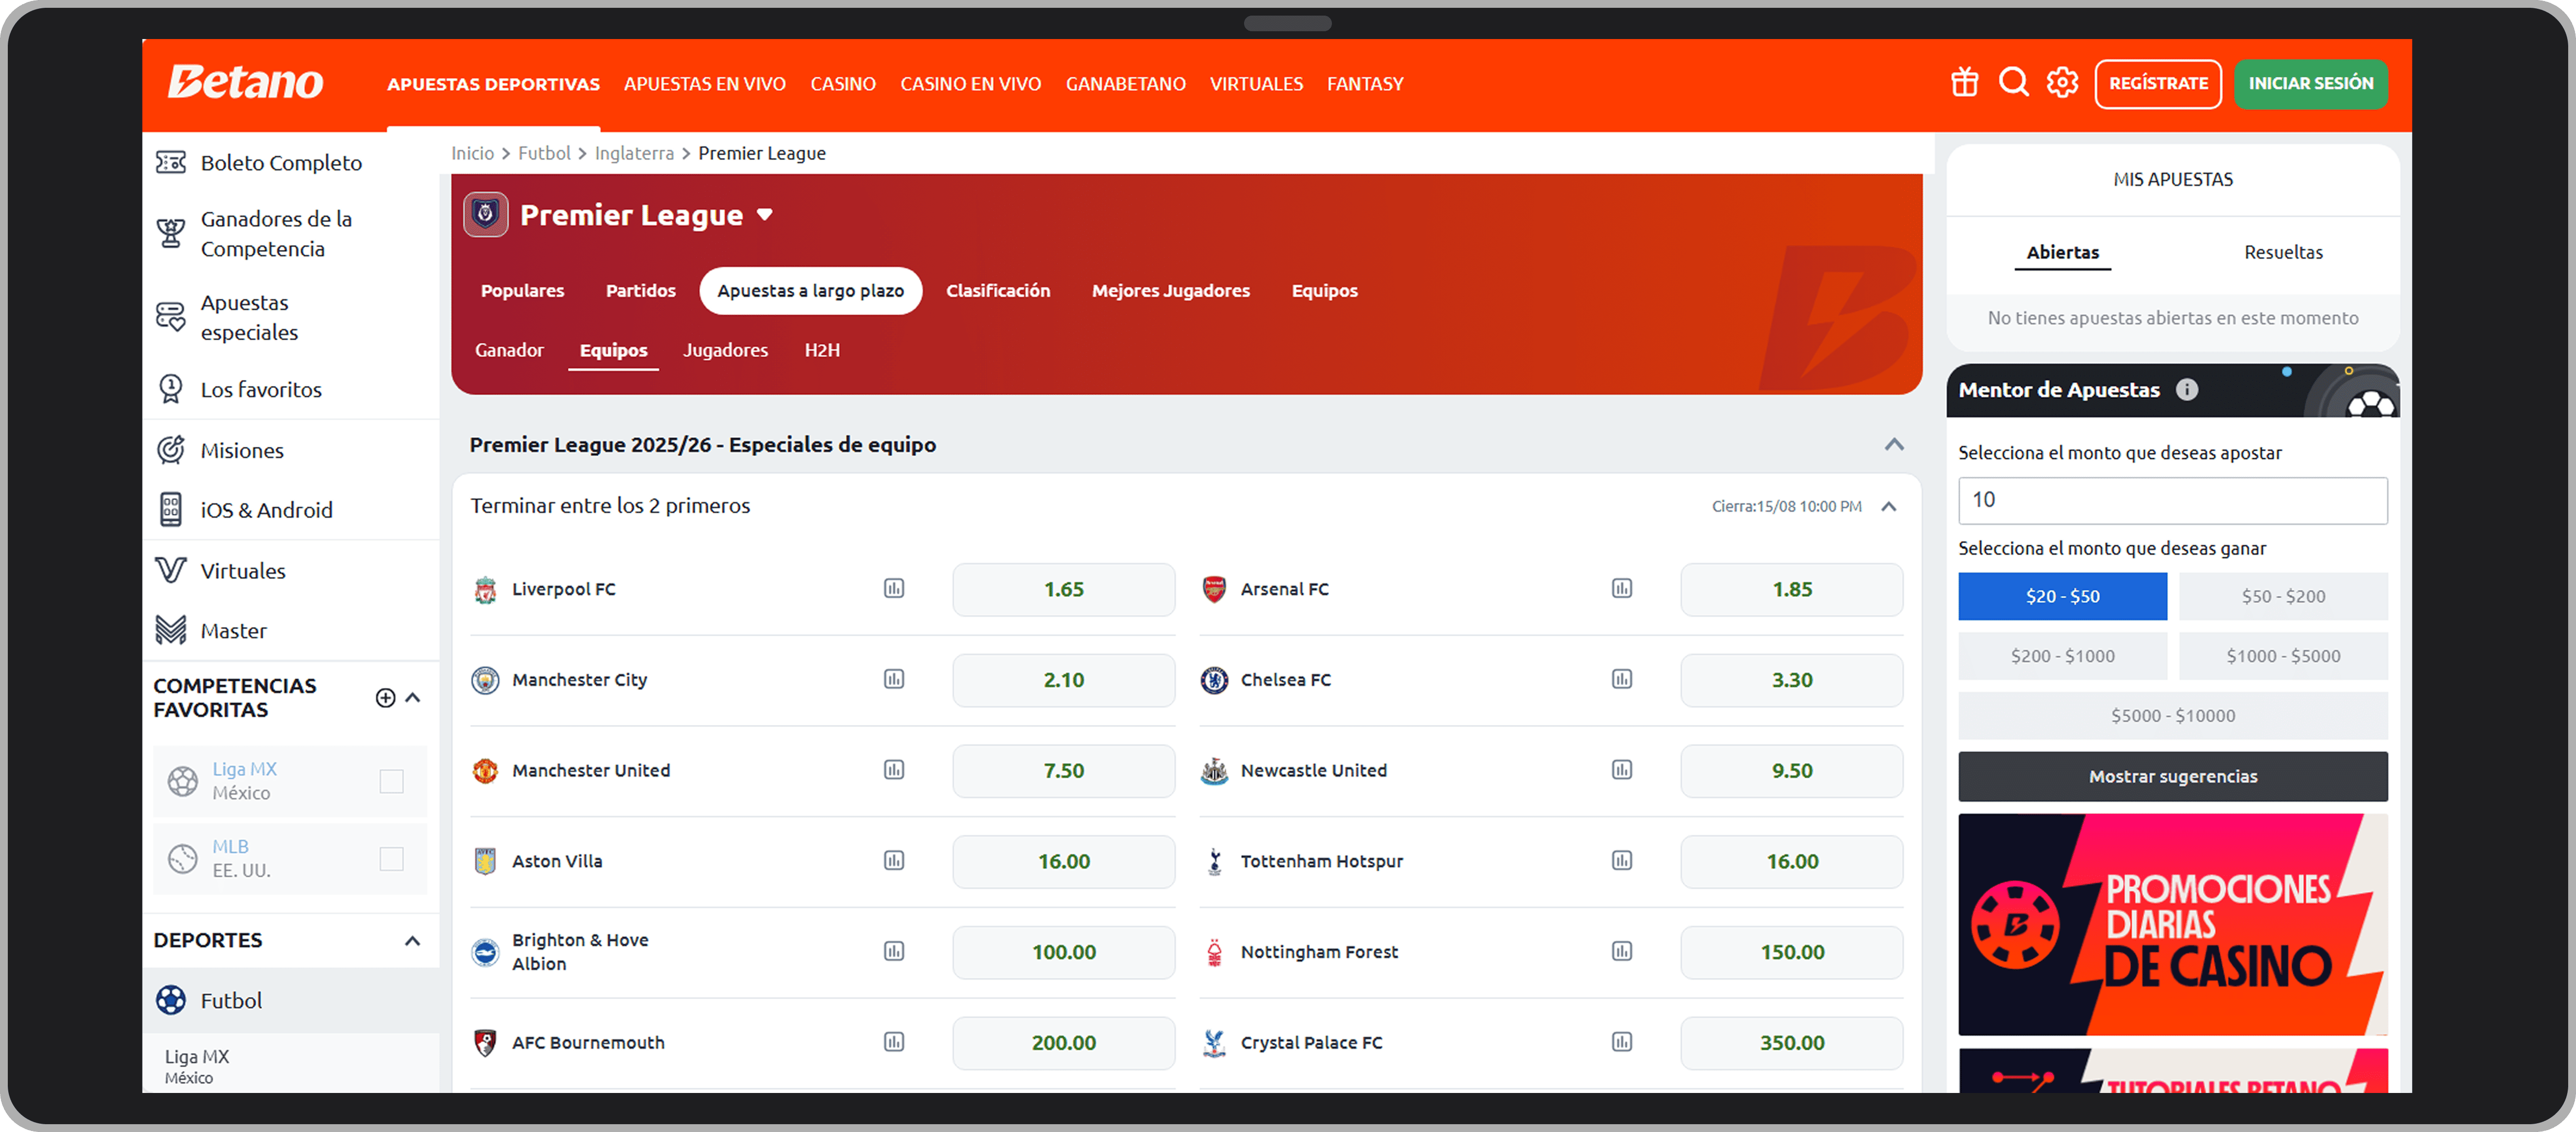The width and height of the screenshot is (2576, 1132).
Task: Check the Liga MX favorite checkbox
Action: [391, 781]
